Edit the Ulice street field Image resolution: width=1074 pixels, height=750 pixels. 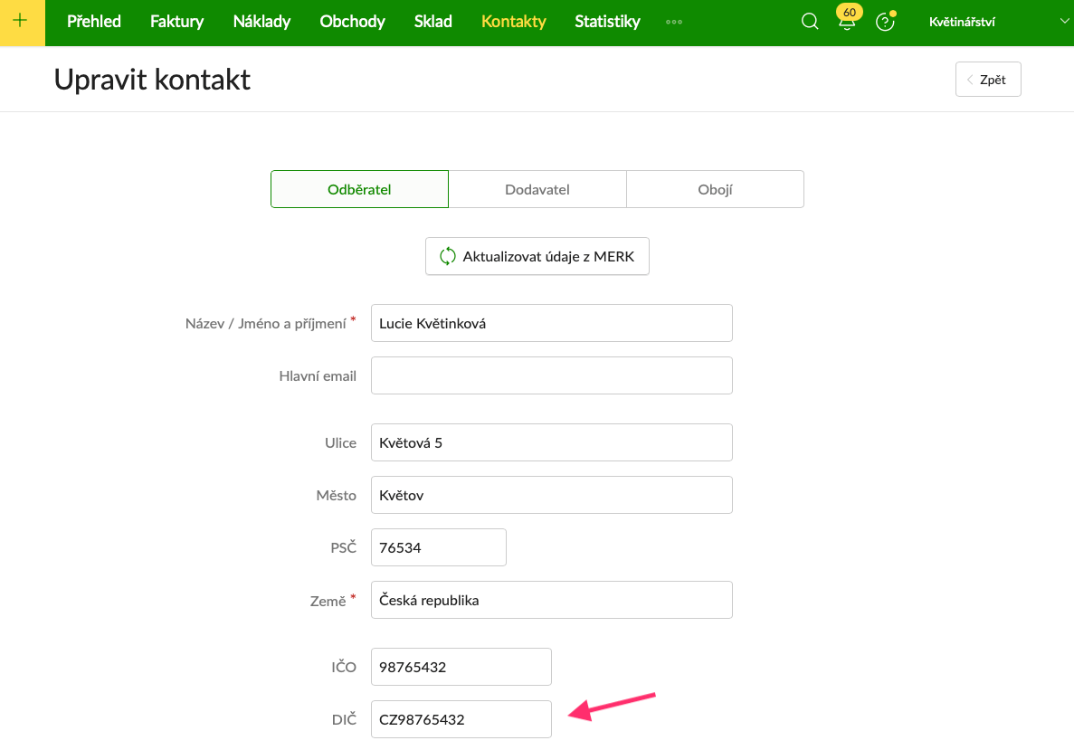tap(551, 442)
